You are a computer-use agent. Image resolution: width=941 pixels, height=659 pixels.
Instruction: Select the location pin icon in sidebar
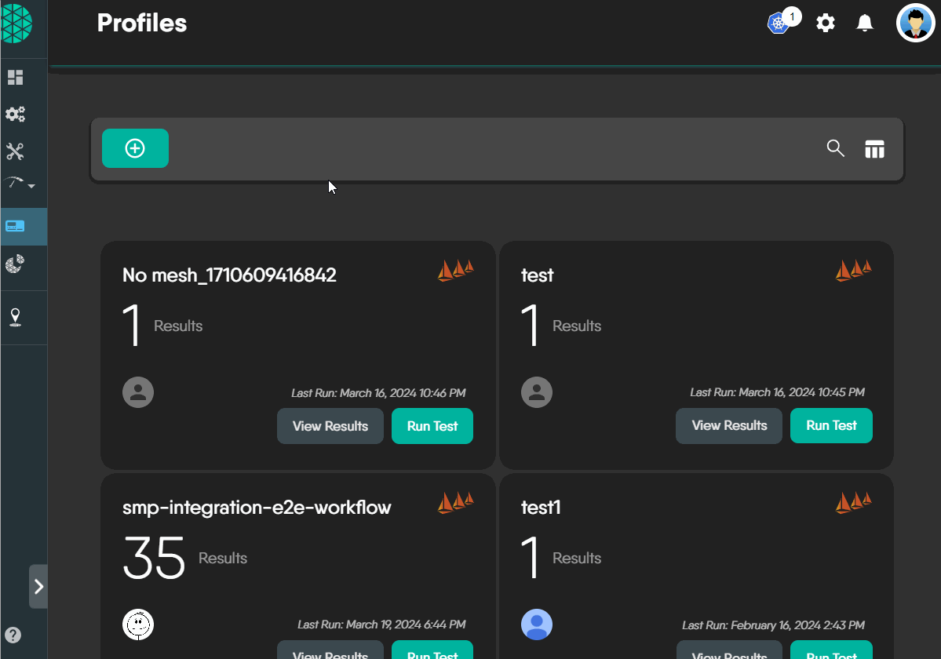[16, 318]
